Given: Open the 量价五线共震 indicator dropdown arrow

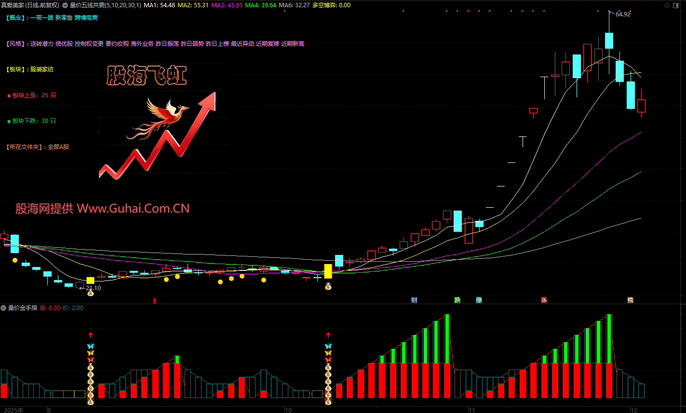Looking at the screenshot, I should pyautogui.click(x=65, y=5).
